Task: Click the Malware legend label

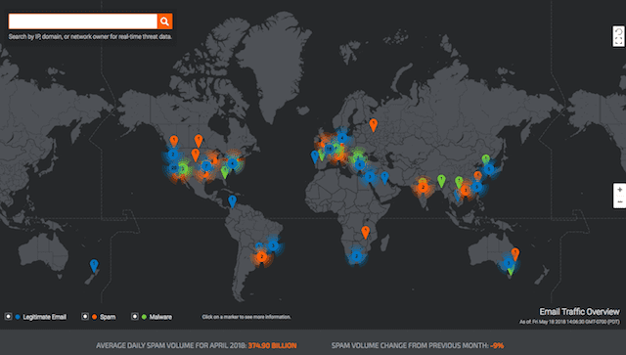Action: point(160,317)
